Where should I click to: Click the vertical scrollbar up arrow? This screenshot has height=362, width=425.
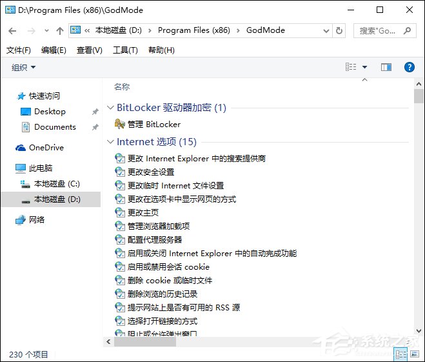(x=419, y=84)
